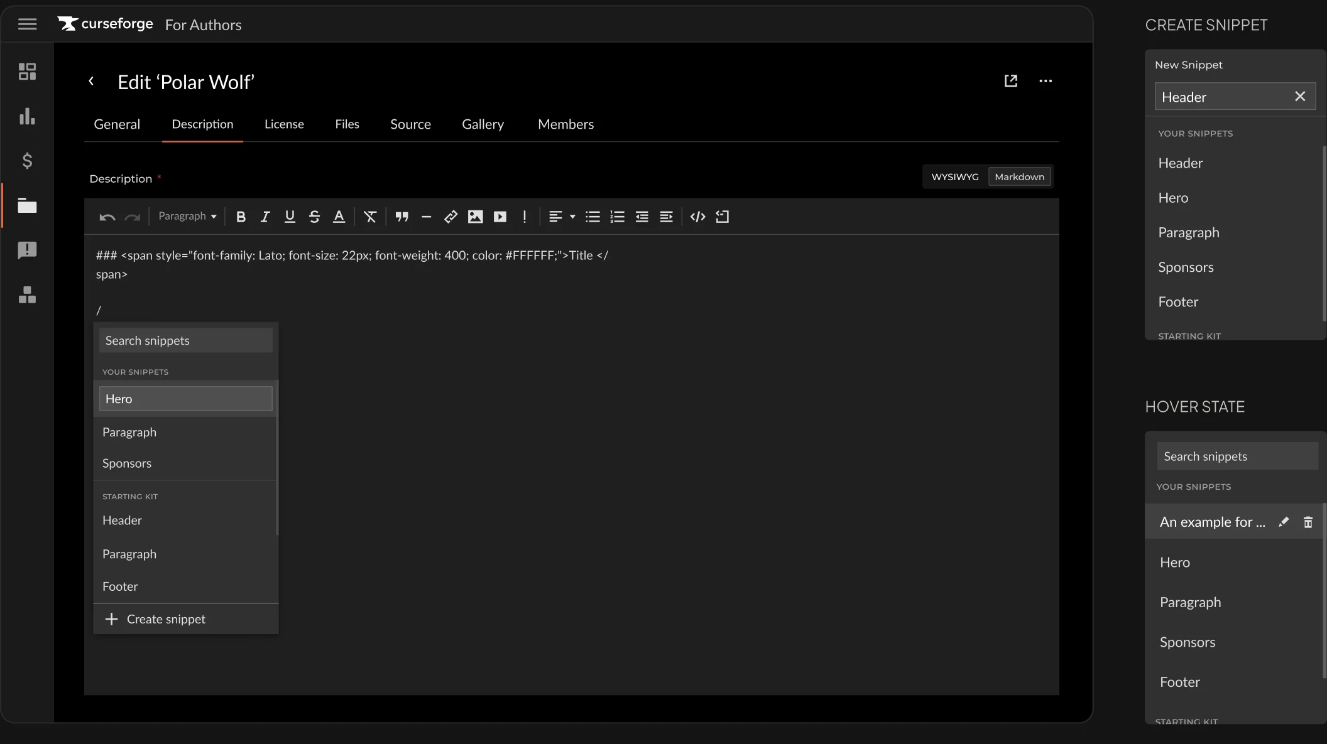The width and height of the screenshot is (1327, 744).
Task: Go back with the left chevron
Action: [91, 81]
